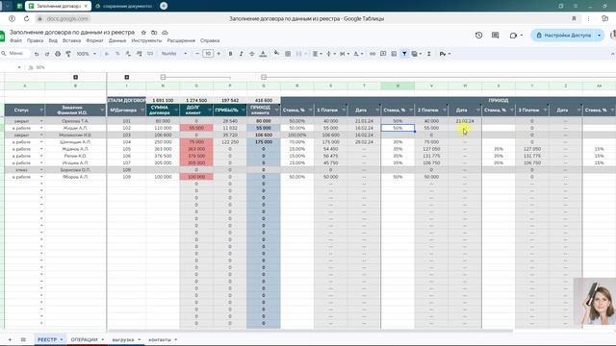Image resolution: width=616 pixels, height=346 pixels.
Task: Open filter dropdown on СУММА договора header
Action: (x=175, y=111)
